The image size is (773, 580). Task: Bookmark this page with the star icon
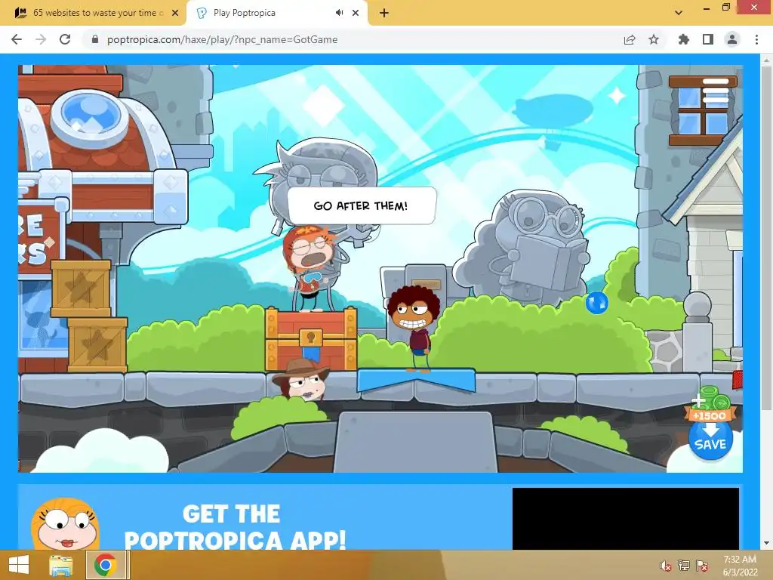(654, 39)
